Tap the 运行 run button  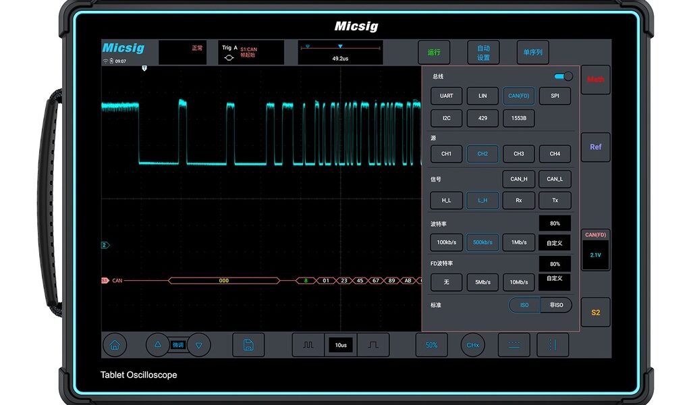434,52
